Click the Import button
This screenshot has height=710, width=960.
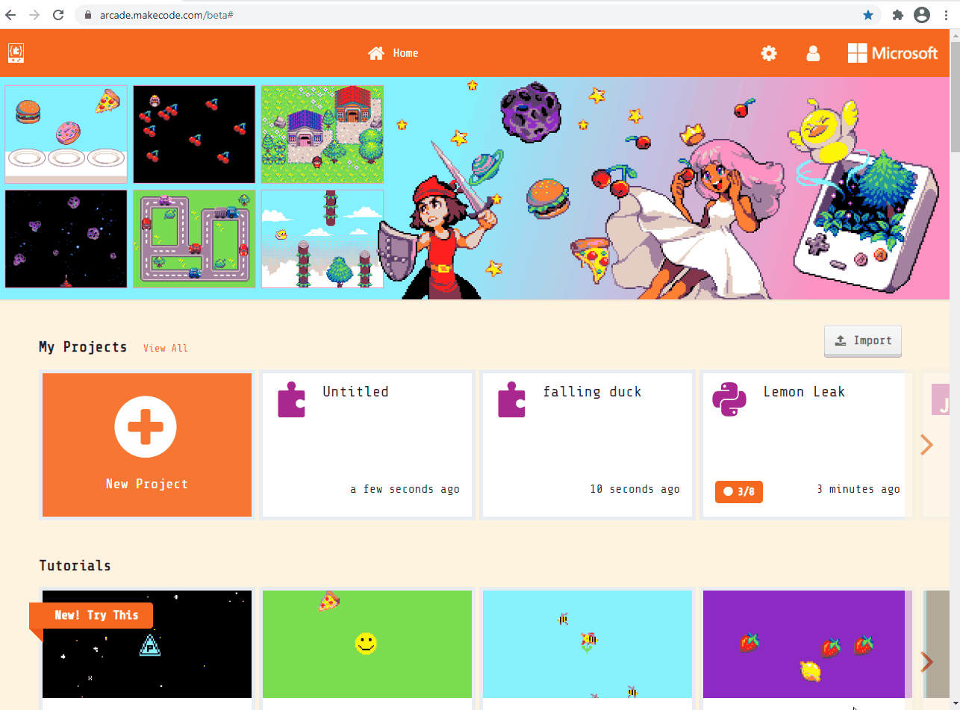pyautogui.click(x=863, y=340)
